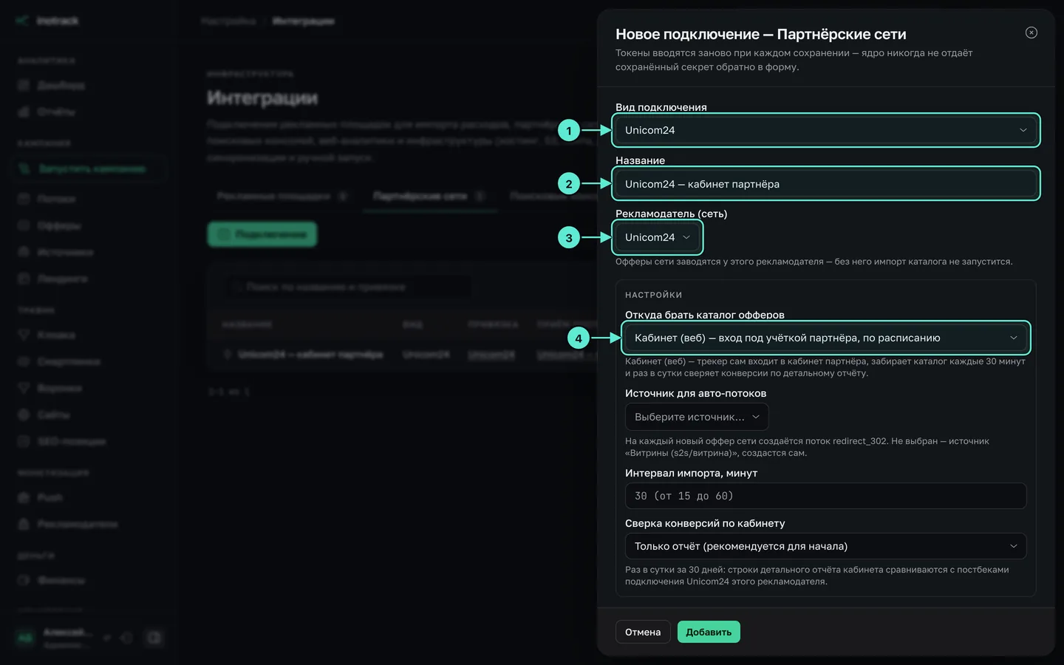Edit the Название field
The width and height of the screenshot is (1064, 665).
pyautogui.click(x=825, y=184)
